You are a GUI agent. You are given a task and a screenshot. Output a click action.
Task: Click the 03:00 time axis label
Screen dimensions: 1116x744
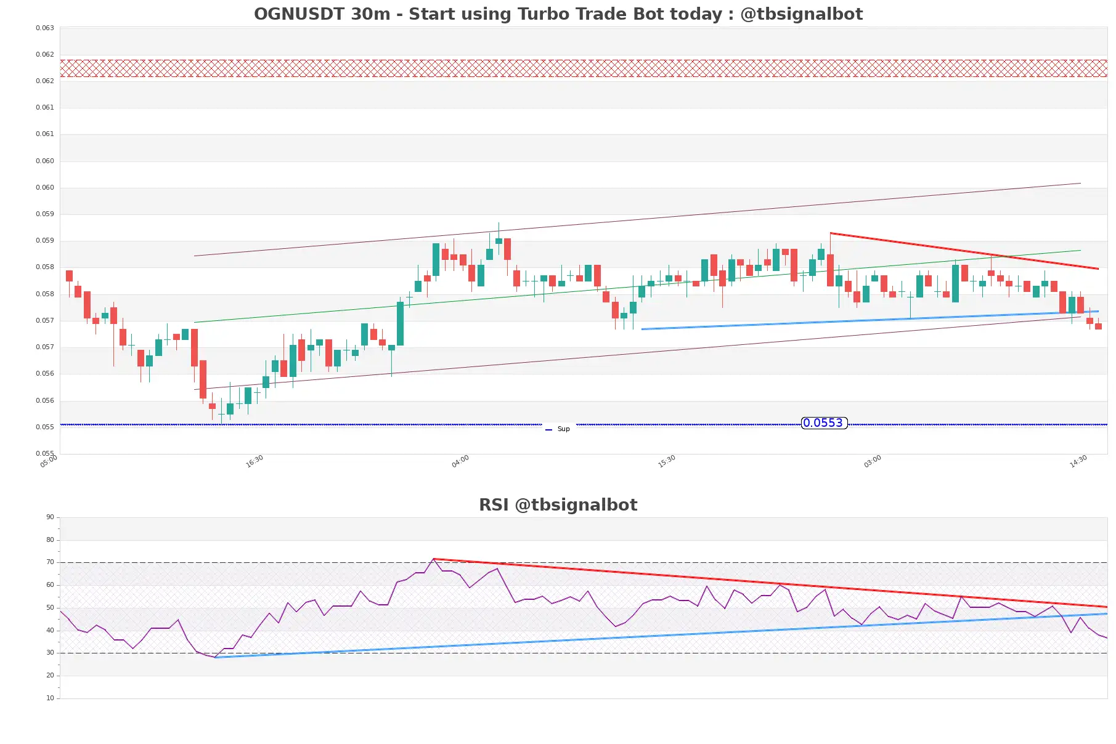873,461
